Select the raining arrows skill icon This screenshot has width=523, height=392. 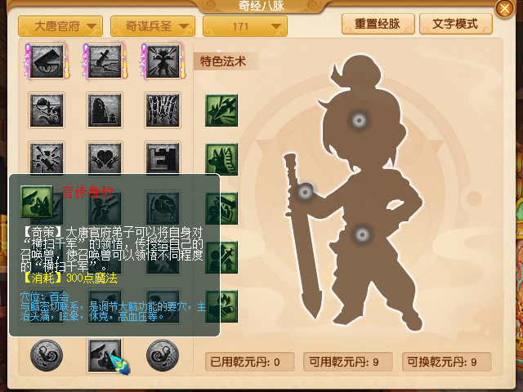click(163, 110)
